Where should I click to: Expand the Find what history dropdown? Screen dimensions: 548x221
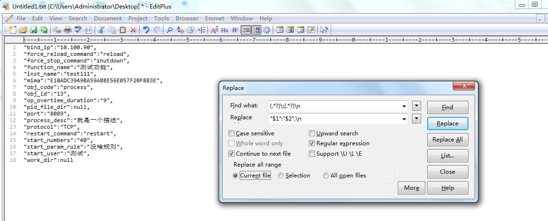tap(404, 106)
